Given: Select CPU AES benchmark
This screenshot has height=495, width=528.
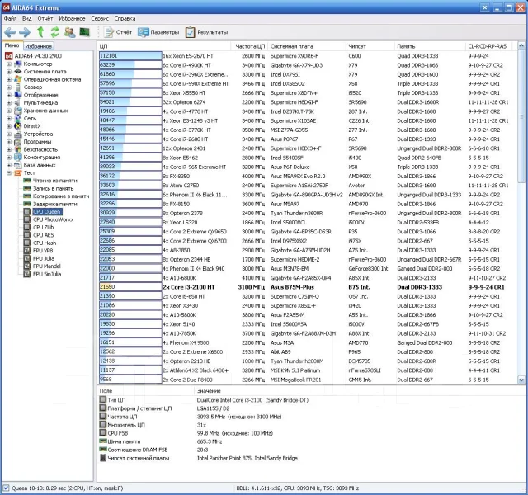Looking at the screenshot, I should [43, 235].
